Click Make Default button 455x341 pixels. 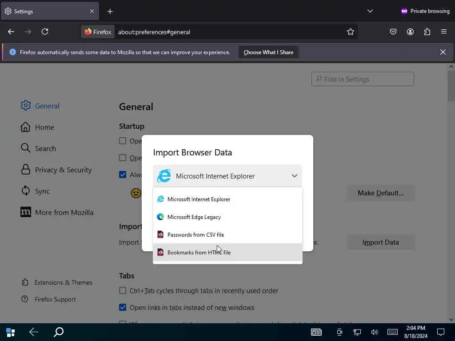click(x=381, y=193)
